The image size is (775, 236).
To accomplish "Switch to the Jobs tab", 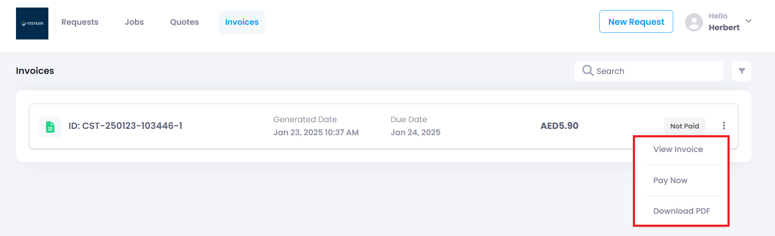I will 134,22.
